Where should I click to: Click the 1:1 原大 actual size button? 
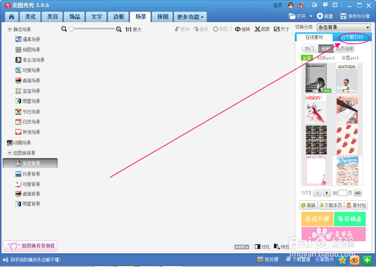pos(133,29)
